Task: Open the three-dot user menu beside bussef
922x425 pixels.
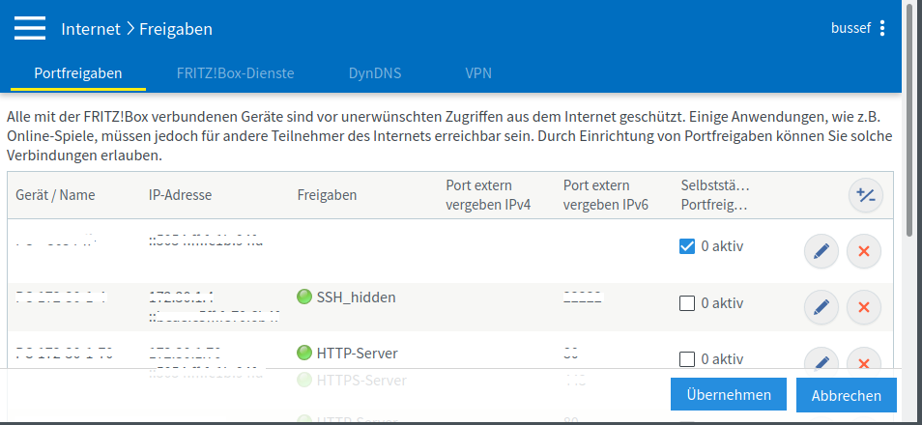Action: [882, 29]
